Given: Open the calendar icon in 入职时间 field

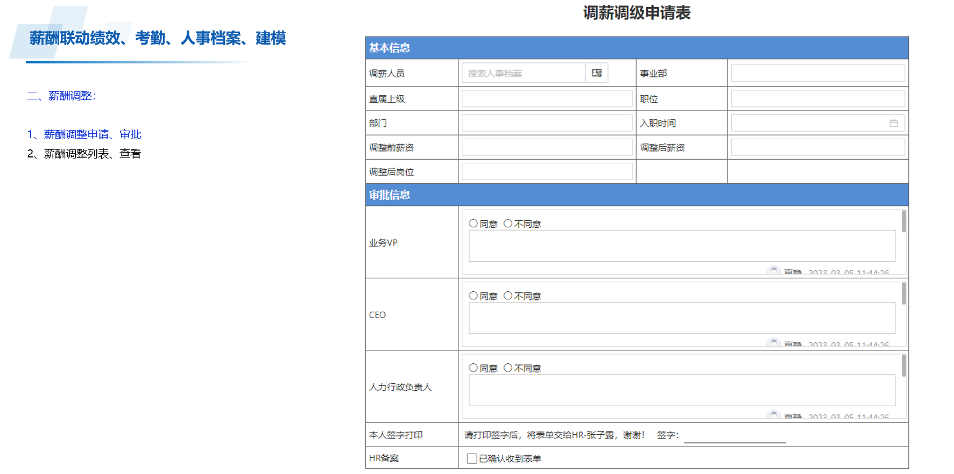Looking at the screenshot, I should pyautogui.click(x=893, y=123).
